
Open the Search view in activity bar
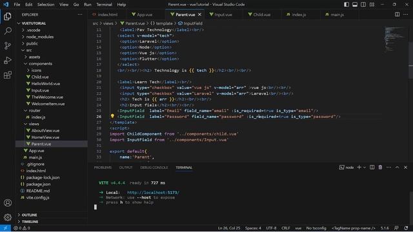(7, 31)
